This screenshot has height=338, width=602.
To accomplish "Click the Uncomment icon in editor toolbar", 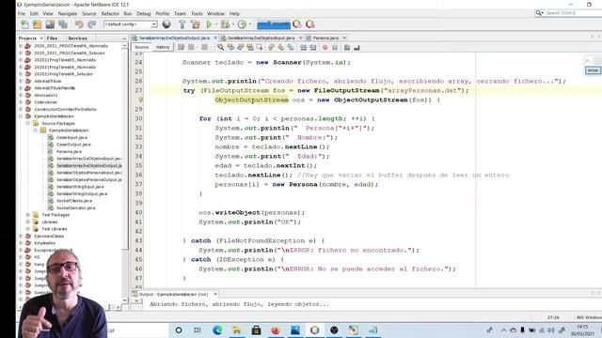I will 356,48.
